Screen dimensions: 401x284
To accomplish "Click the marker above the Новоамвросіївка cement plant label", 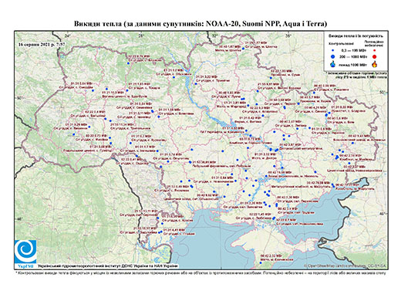I will pyautogui.click(x=349, y=164).
